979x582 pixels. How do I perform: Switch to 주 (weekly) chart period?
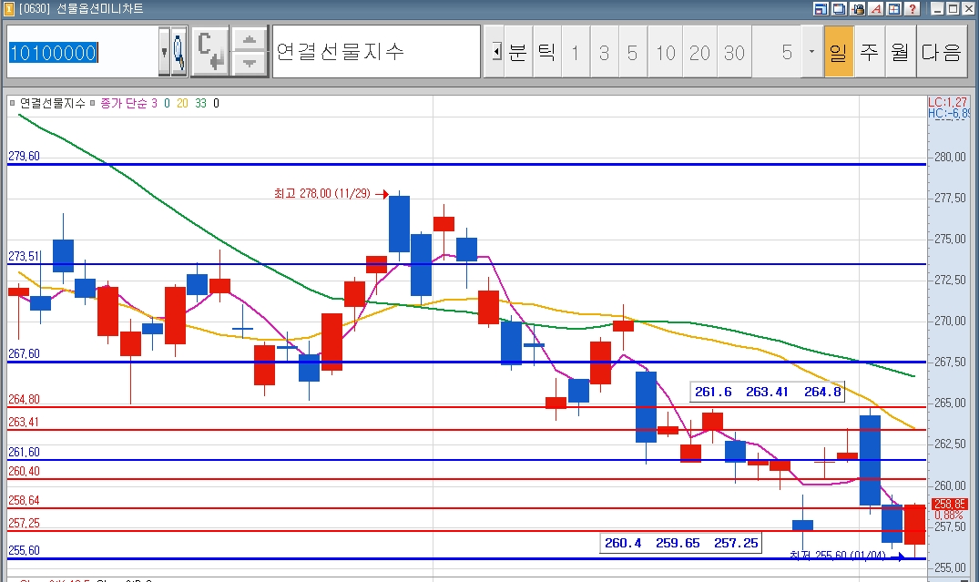pyautogui.click(x=869, y=52)
